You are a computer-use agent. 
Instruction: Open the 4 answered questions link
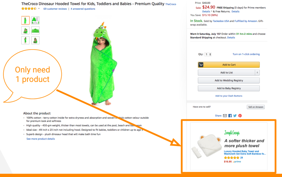coord(83,9)
